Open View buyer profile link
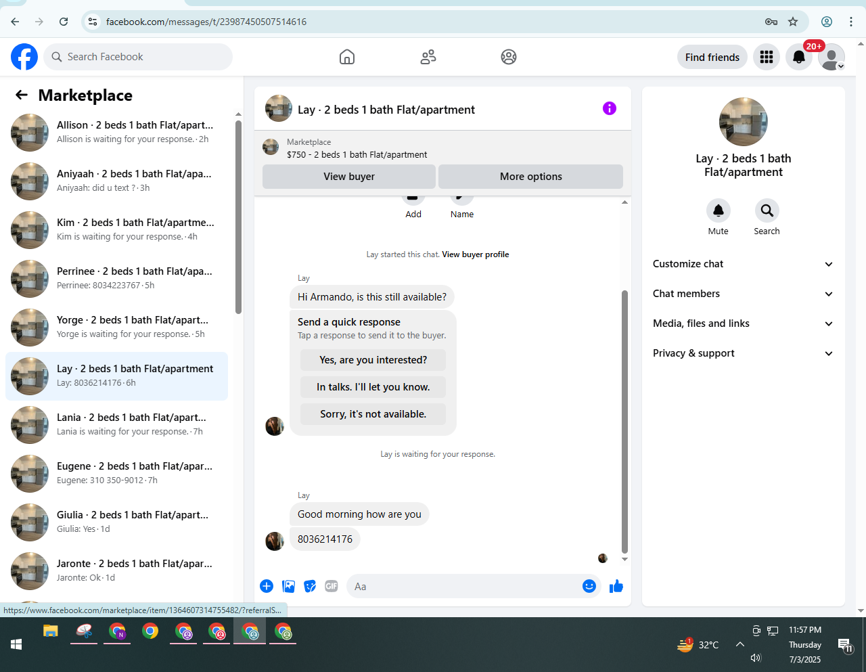The width and height of the screenshot is (866, 672). 475,254
